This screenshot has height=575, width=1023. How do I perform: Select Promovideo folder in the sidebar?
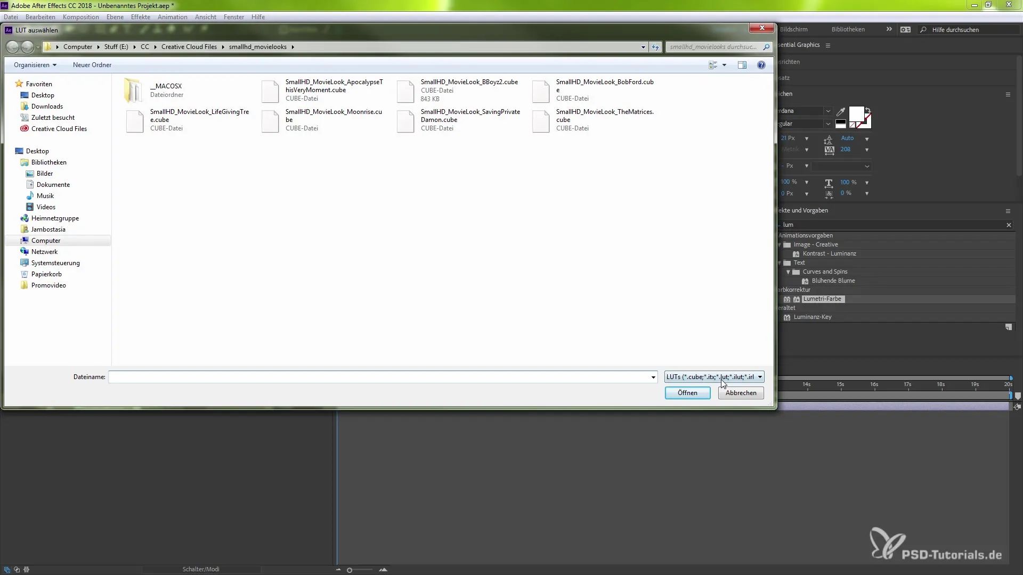pyautogui.click(x=43, y=285)
